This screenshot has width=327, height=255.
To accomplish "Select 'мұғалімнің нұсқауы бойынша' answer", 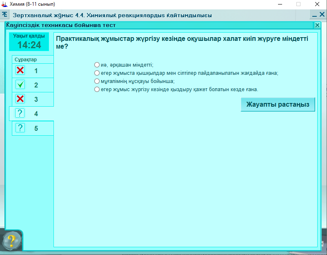I will (x=97, y=81).
